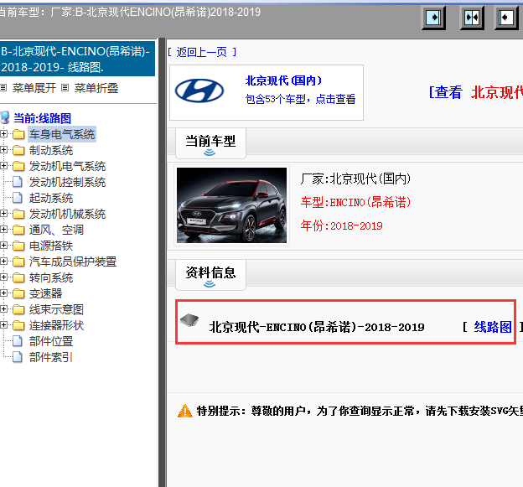Click the document icon of 起动系统
Viewport: 523px width, 487px height.
18,198
